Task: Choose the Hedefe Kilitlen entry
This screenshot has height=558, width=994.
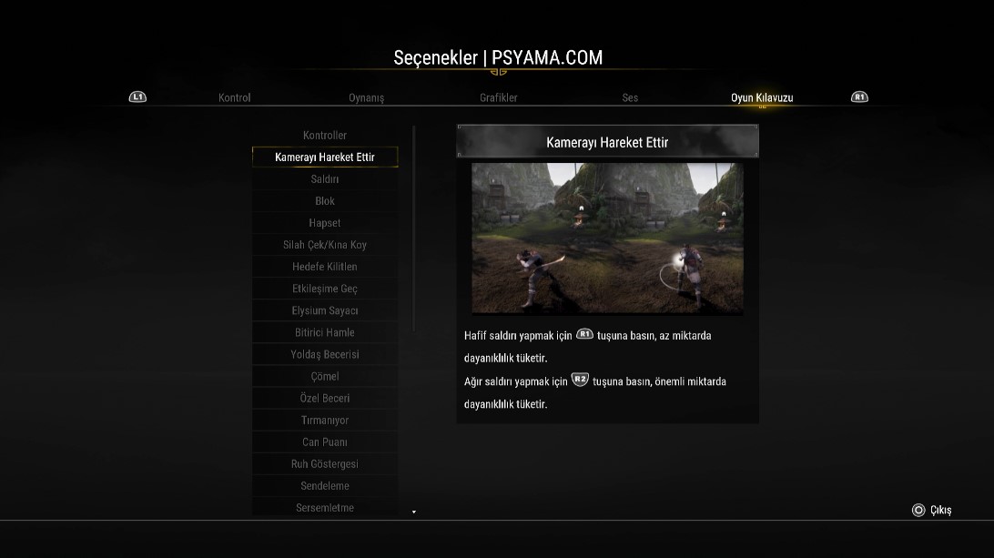Action: 325,267
